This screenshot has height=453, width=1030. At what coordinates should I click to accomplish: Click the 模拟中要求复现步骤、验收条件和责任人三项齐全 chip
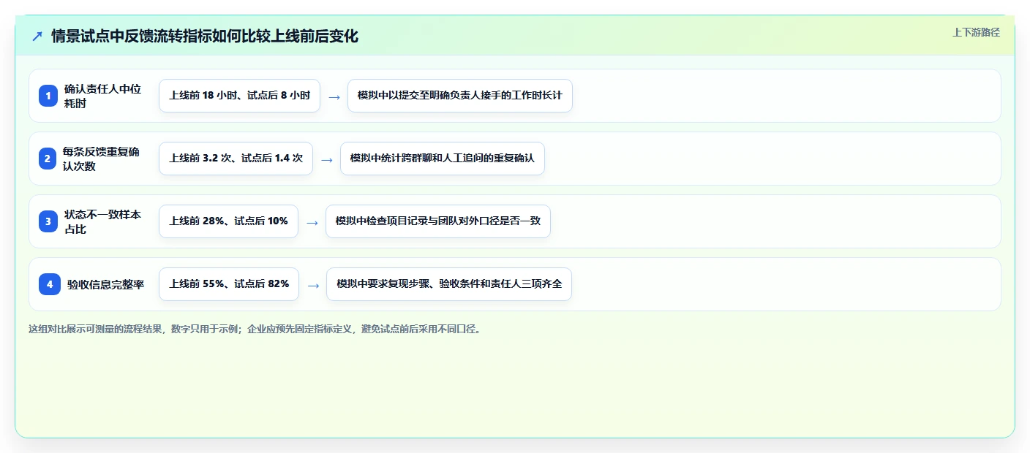tap(449, 284)
